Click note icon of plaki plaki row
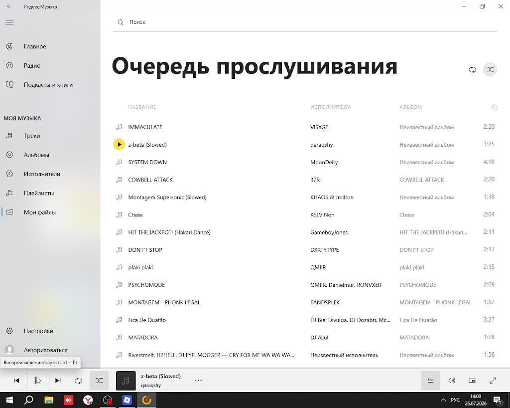 click(119, 267)
